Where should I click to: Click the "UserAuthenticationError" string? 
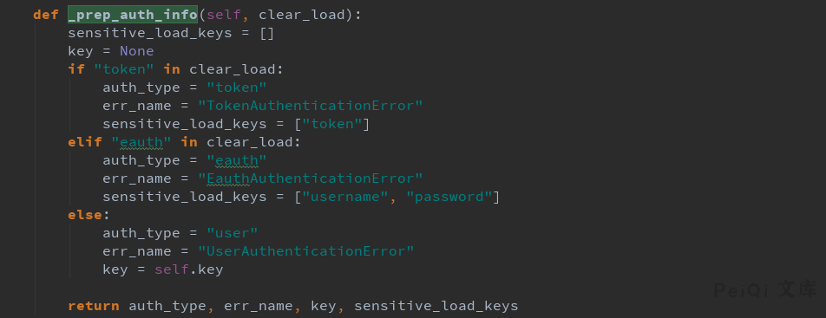pyautogui.click(x=306, y=251)
